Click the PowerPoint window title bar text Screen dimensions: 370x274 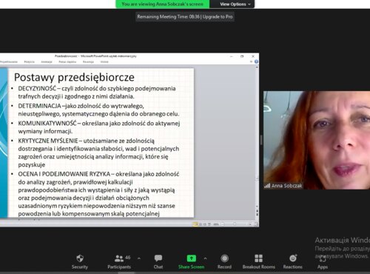point(95,56)
